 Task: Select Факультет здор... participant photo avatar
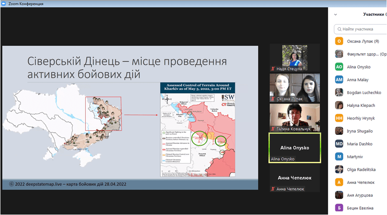click(339, 54)
